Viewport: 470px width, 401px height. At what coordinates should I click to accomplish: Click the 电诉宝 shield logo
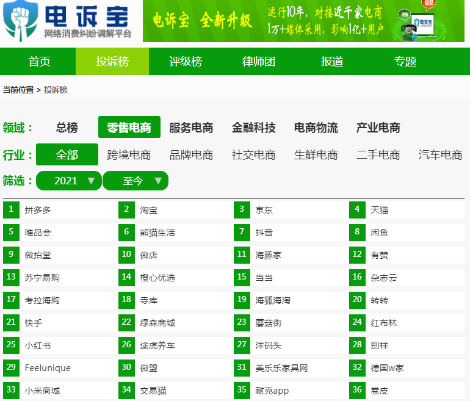20,21
